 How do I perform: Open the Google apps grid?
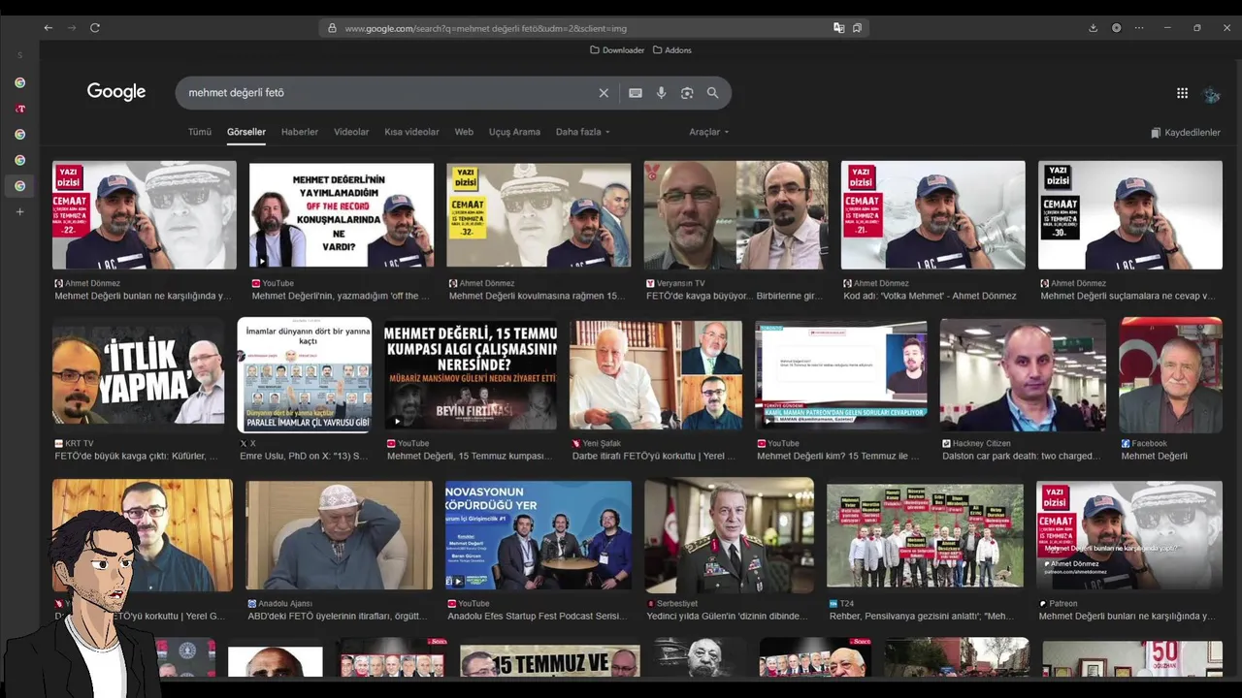click(1182, 93)
